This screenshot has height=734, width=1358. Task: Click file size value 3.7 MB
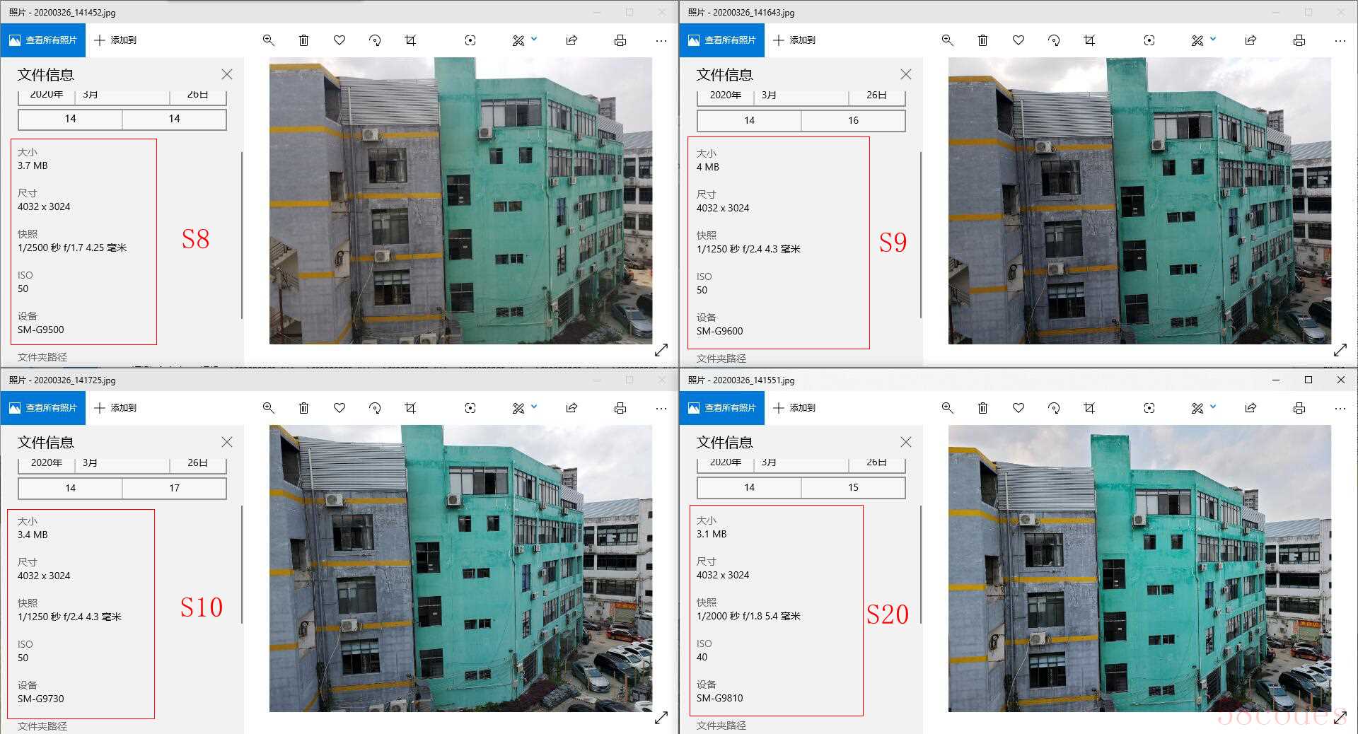[33, 165]
